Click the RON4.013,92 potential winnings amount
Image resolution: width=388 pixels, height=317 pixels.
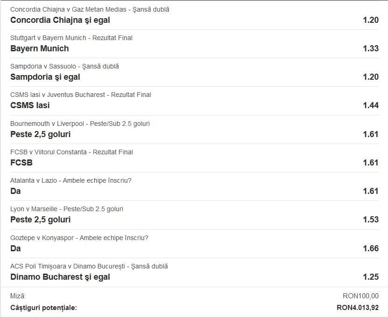(x=357, y=308)
